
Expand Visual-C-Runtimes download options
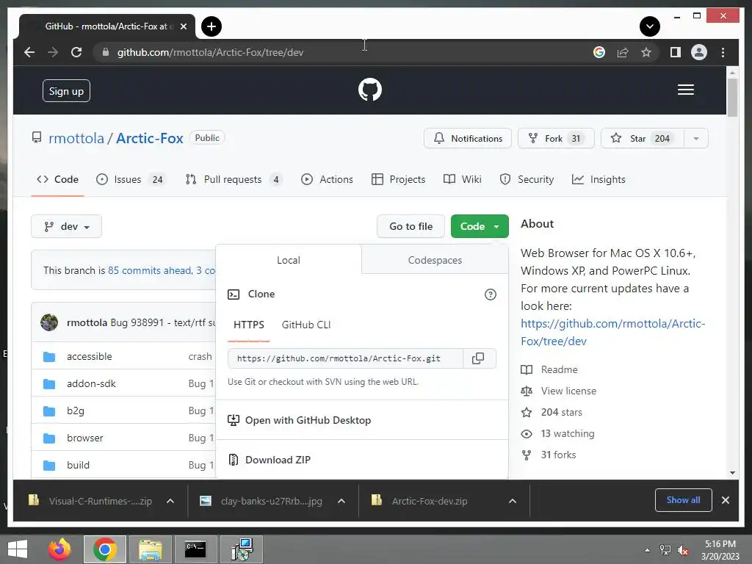tap(170, 501)
